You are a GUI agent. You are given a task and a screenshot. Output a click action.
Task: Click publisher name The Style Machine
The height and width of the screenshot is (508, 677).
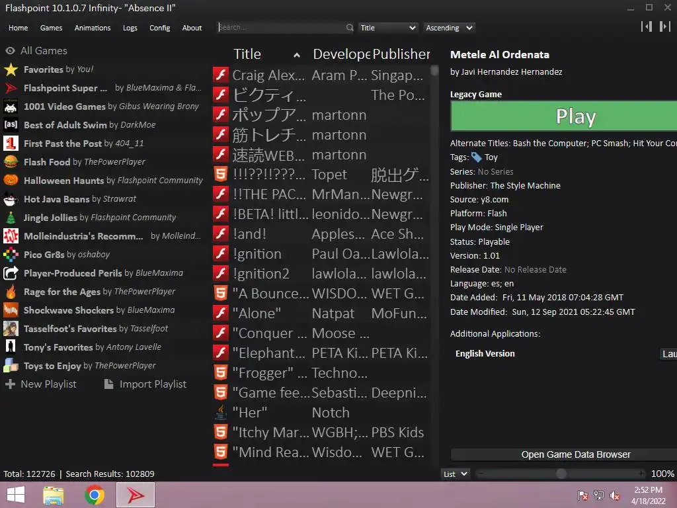tap(525, 186)
